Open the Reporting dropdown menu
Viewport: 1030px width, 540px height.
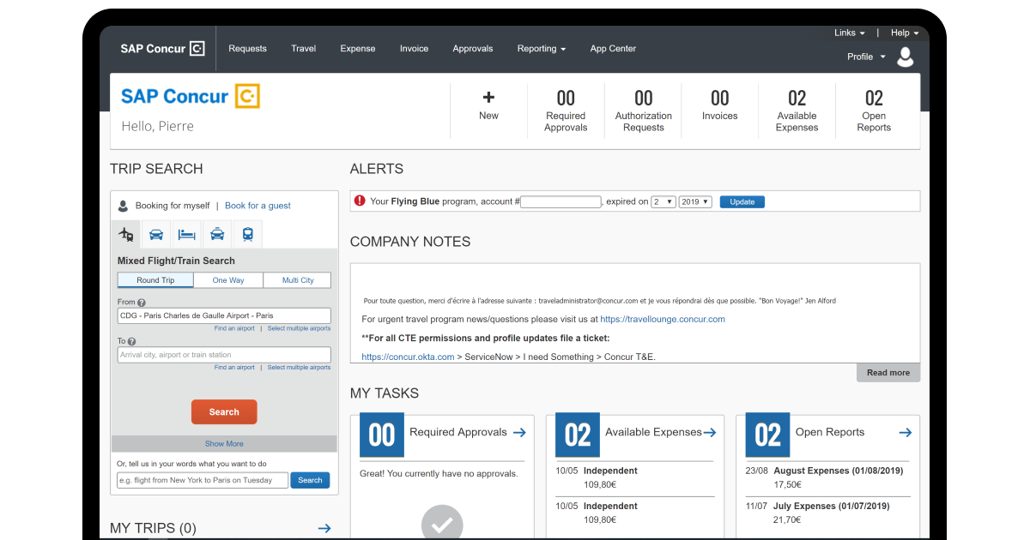541,49
